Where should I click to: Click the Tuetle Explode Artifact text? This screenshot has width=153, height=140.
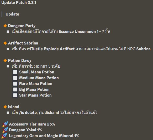tap(53, 49)
